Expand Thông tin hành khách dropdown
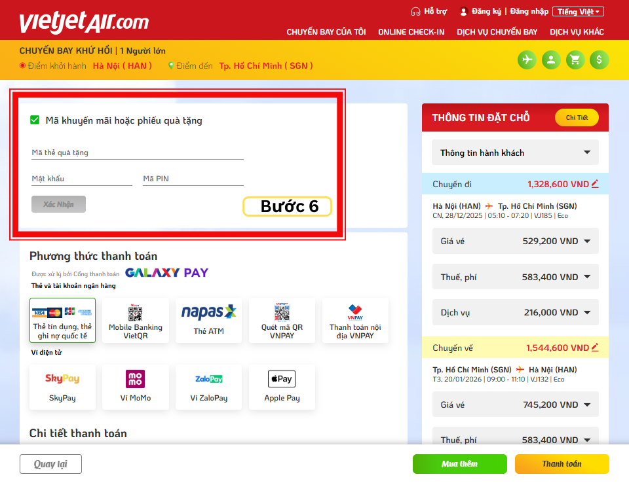Image resolution: width=629 pixels, height=483 pixels. point(514,152)
